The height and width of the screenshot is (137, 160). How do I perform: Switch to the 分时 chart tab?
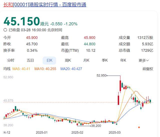coord(10,60)
